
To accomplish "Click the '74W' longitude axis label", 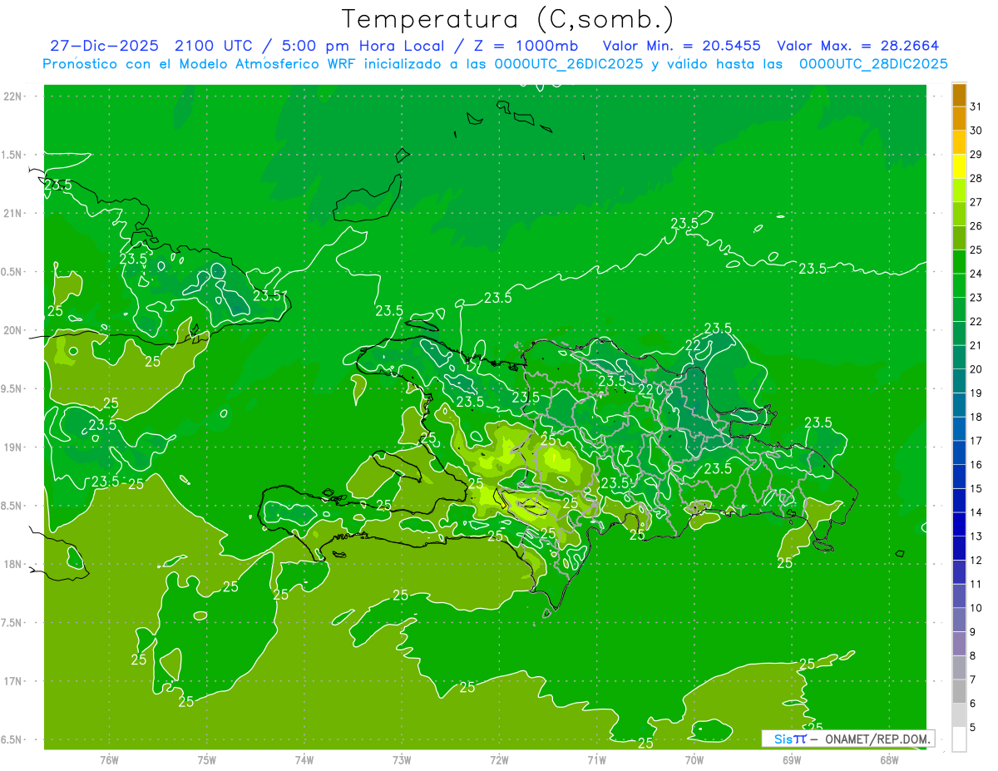I will coord(304,759).
